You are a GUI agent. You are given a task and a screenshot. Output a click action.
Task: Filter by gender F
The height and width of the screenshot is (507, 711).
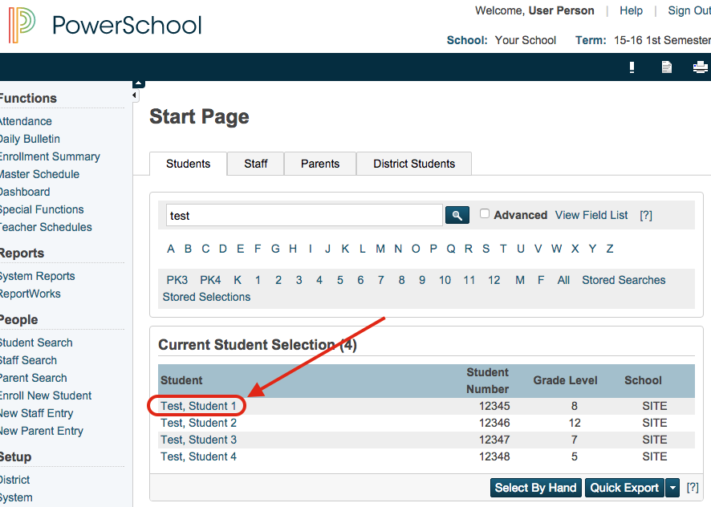click(x=541, y=280)
